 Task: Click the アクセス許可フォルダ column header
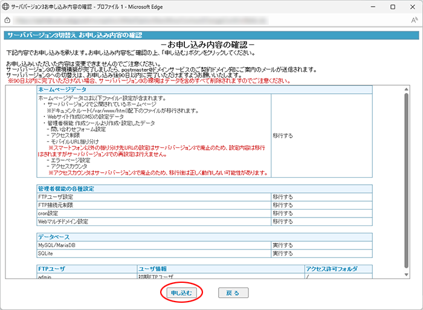332,268
